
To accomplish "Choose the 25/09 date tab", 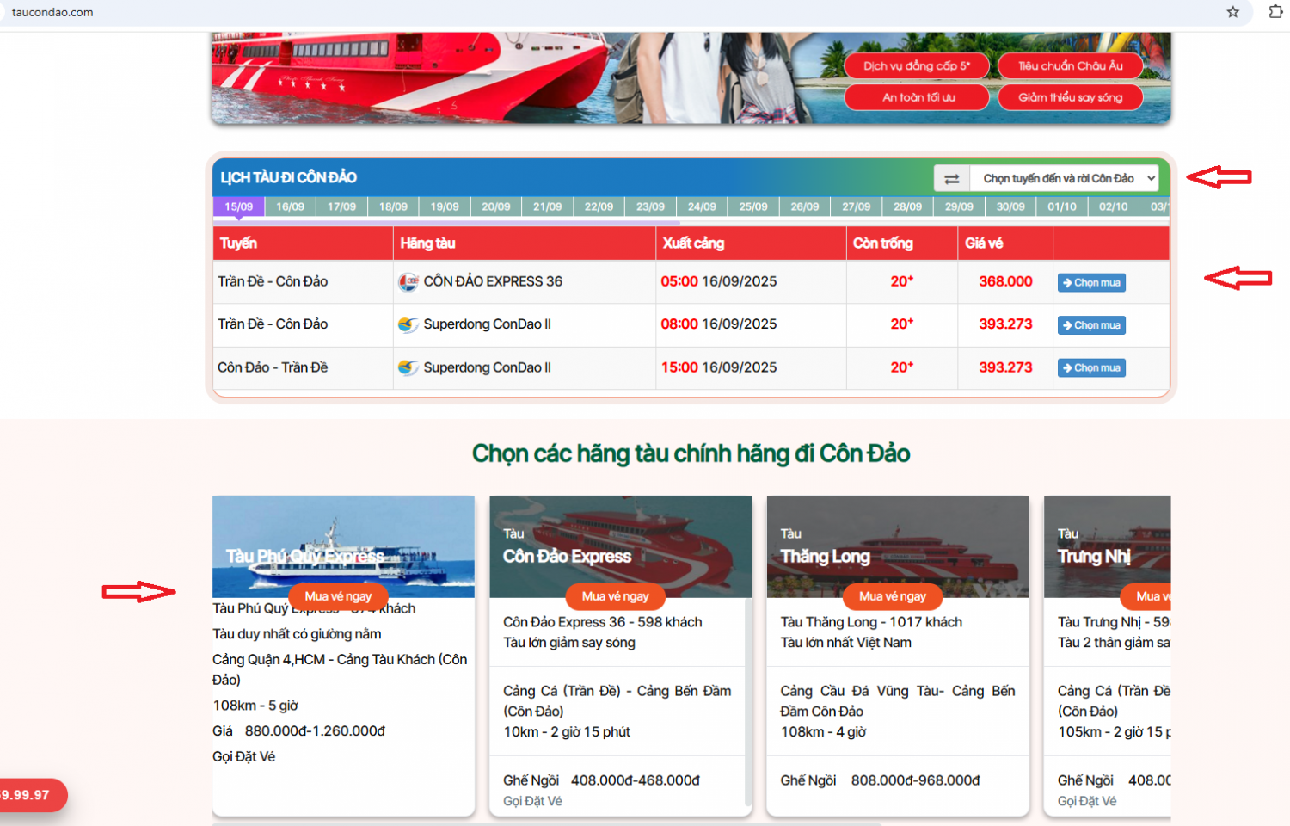I will click(x=752, y=207).
